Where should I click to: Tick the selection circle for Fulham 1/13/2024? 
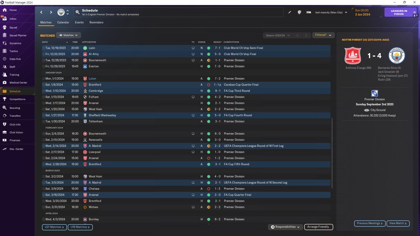(44, 97)
